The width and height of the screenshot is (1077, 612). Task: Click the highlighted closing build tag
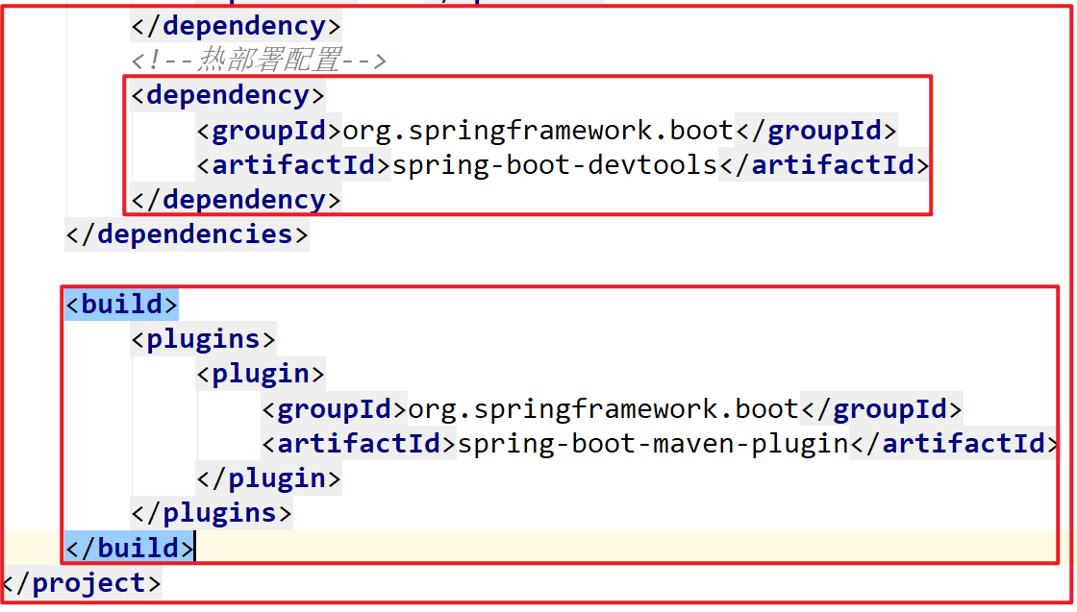pyautogui.click(x=129, y=548)
